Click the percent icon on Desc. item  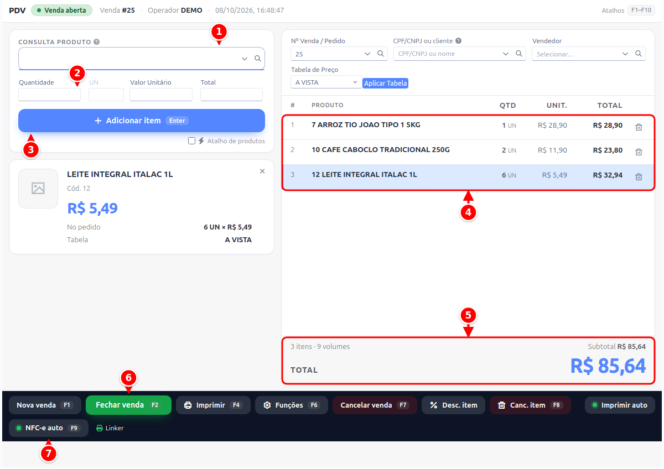click(x=434, y=405)
